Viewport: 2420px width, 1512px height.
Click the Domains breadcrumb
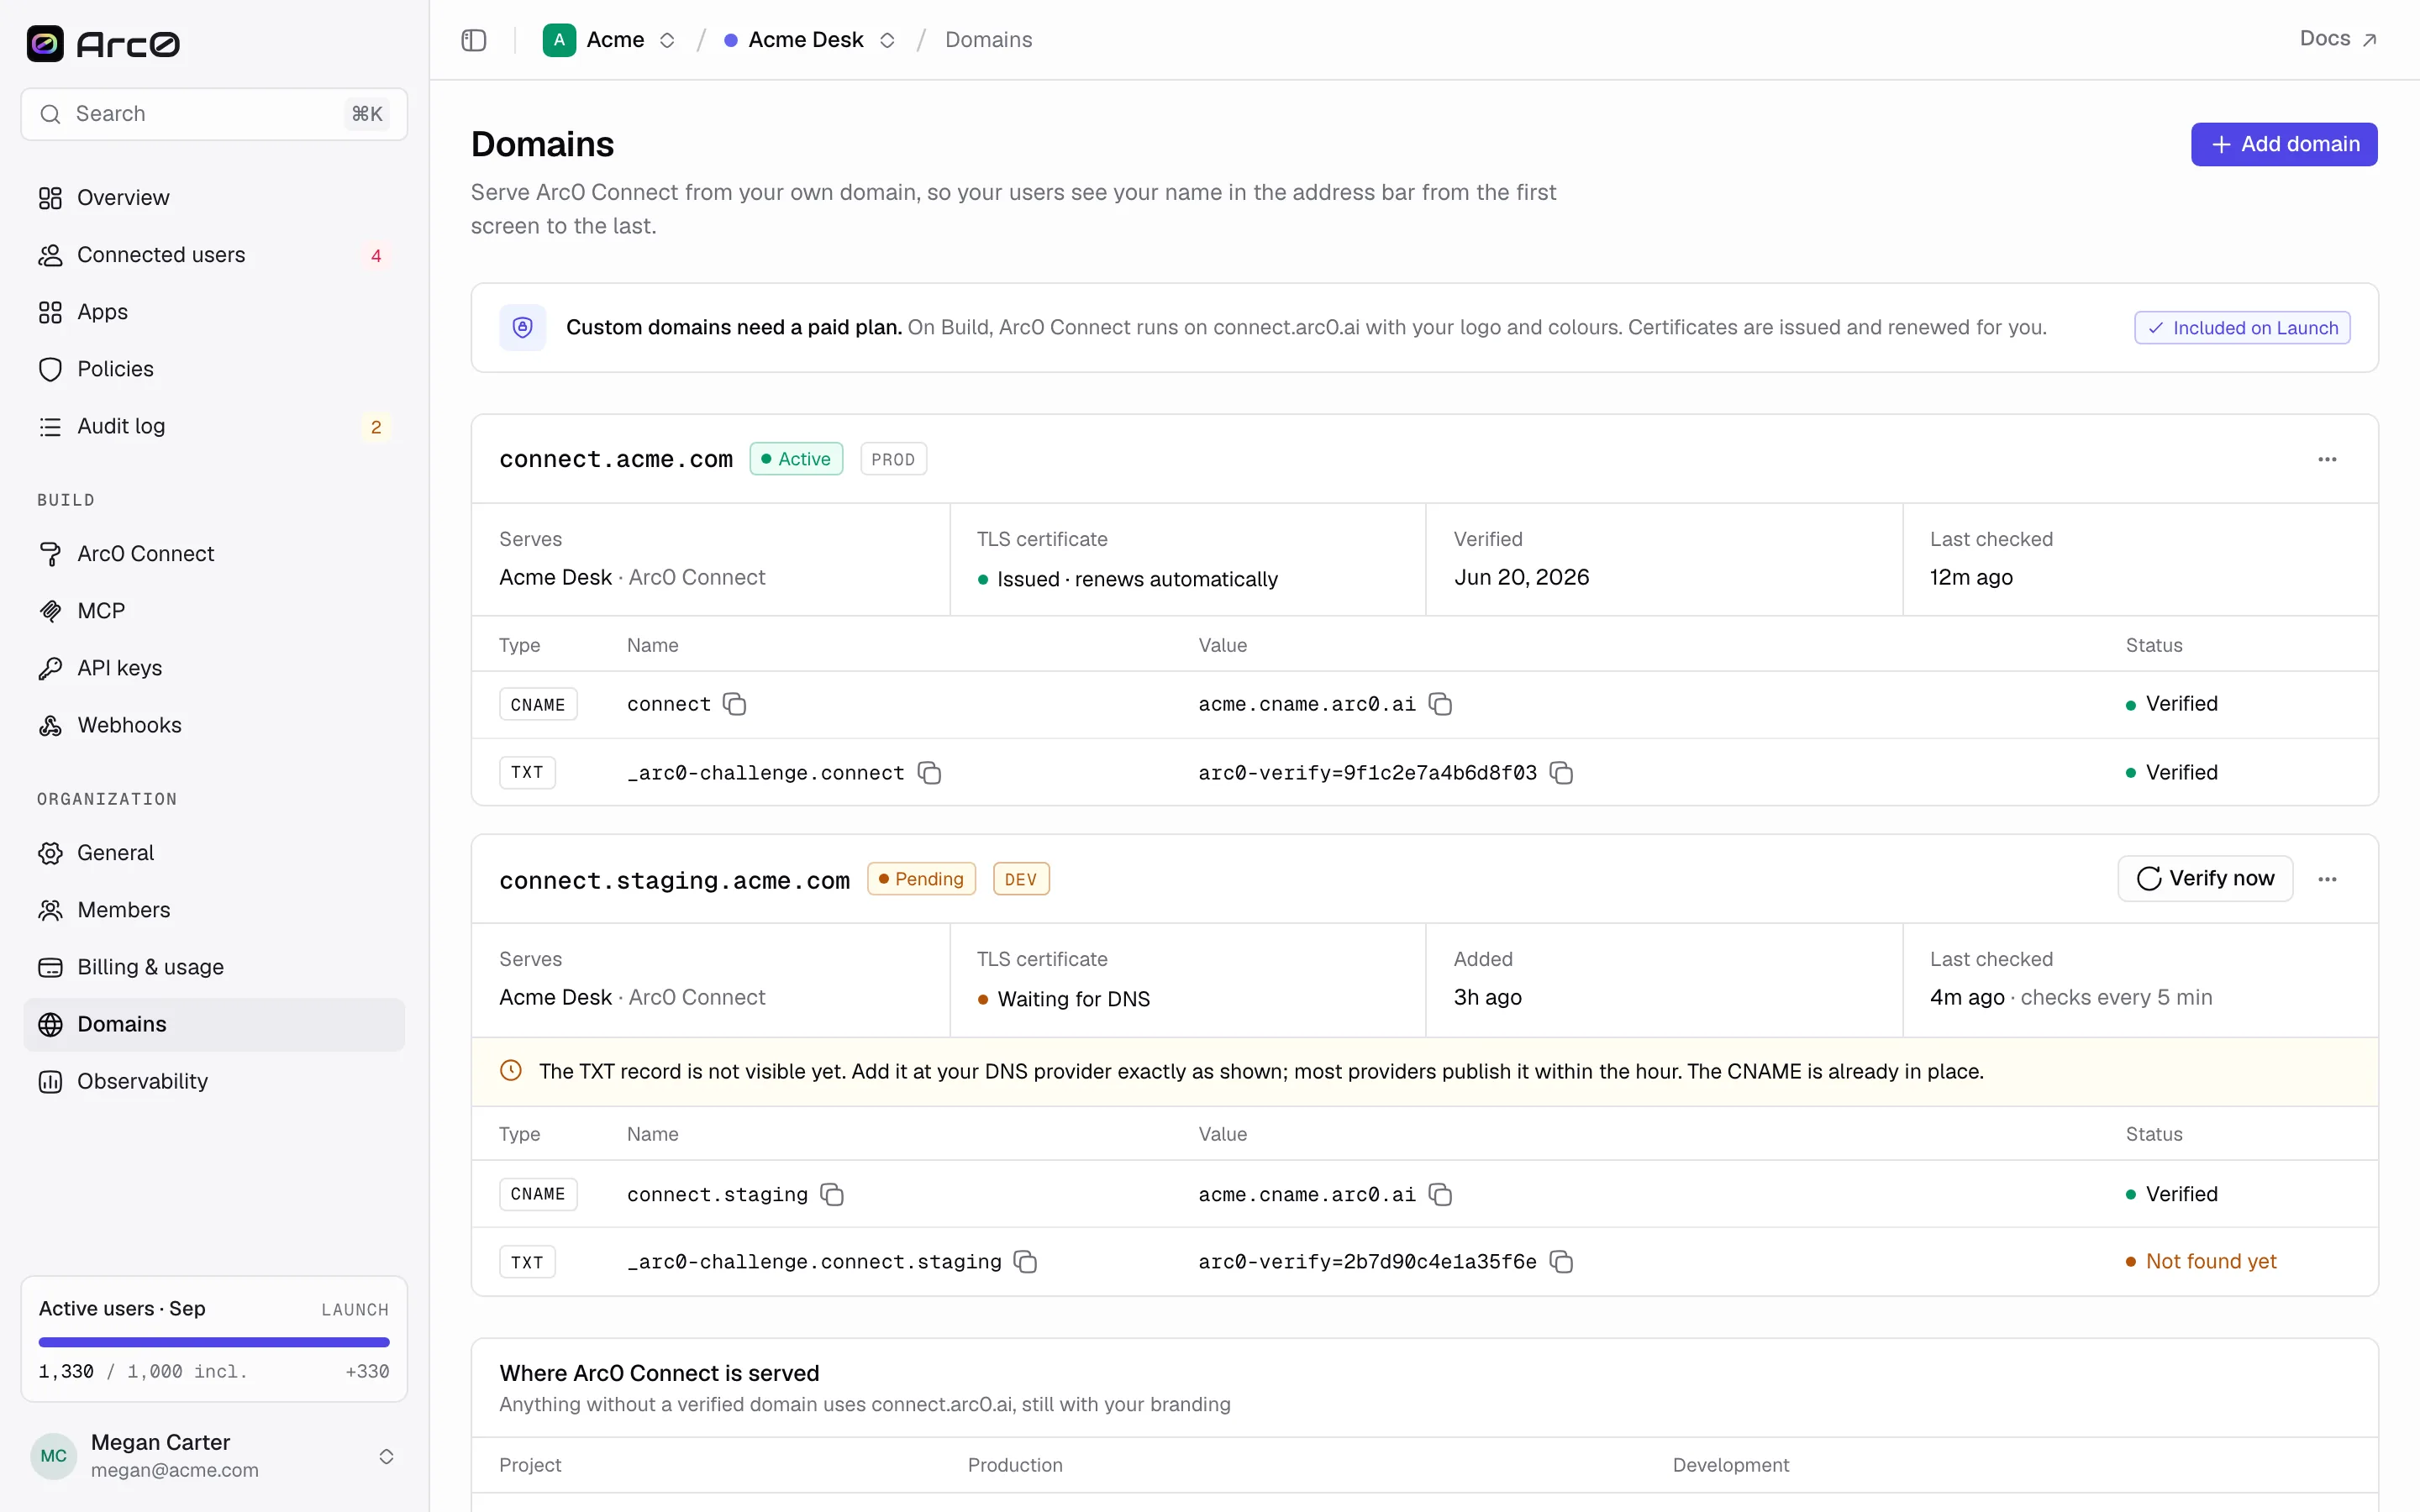[x=988, y=40]
